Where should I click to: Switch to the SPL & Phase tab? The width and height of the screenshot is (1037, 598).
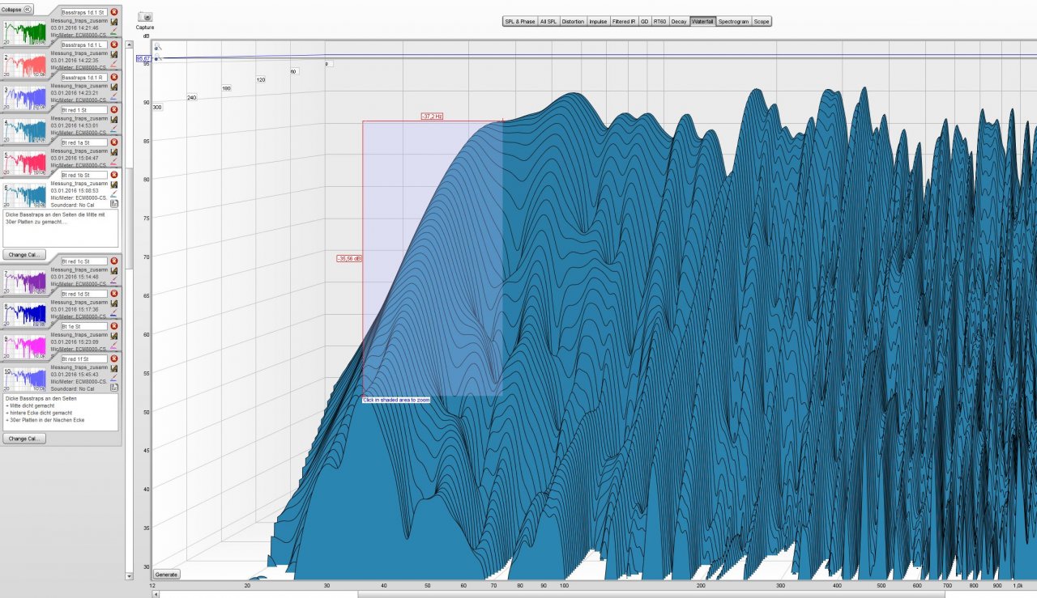coord(518,21)
